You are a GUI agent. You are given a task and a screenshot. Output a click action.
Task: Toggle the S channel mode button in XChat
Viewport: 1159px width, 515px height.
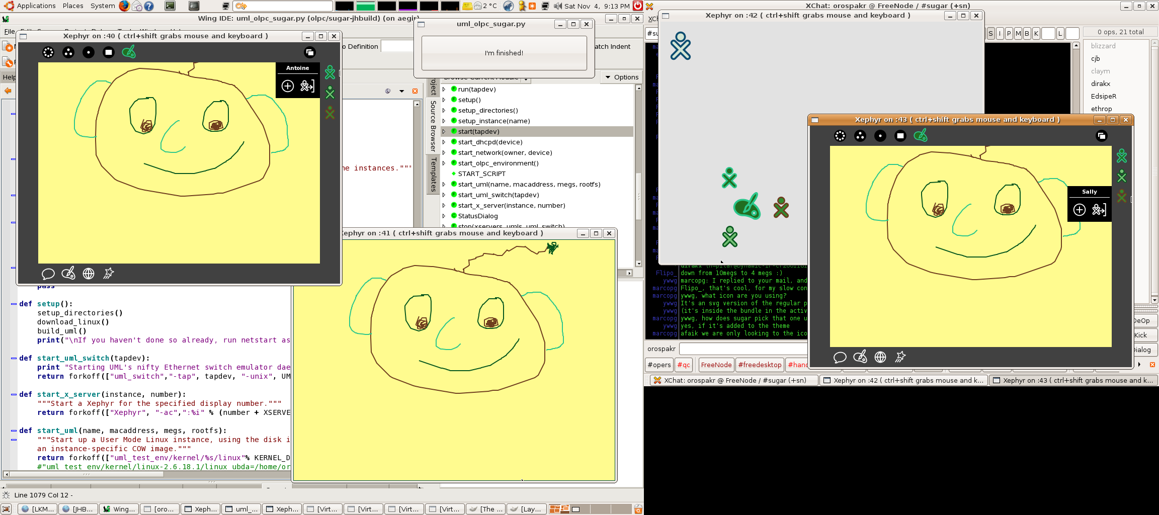(990, 34)
